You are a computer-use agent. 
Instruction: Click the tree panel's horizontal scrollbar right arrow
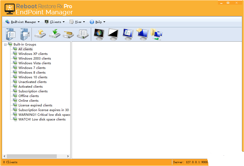[x=68, y=156]
